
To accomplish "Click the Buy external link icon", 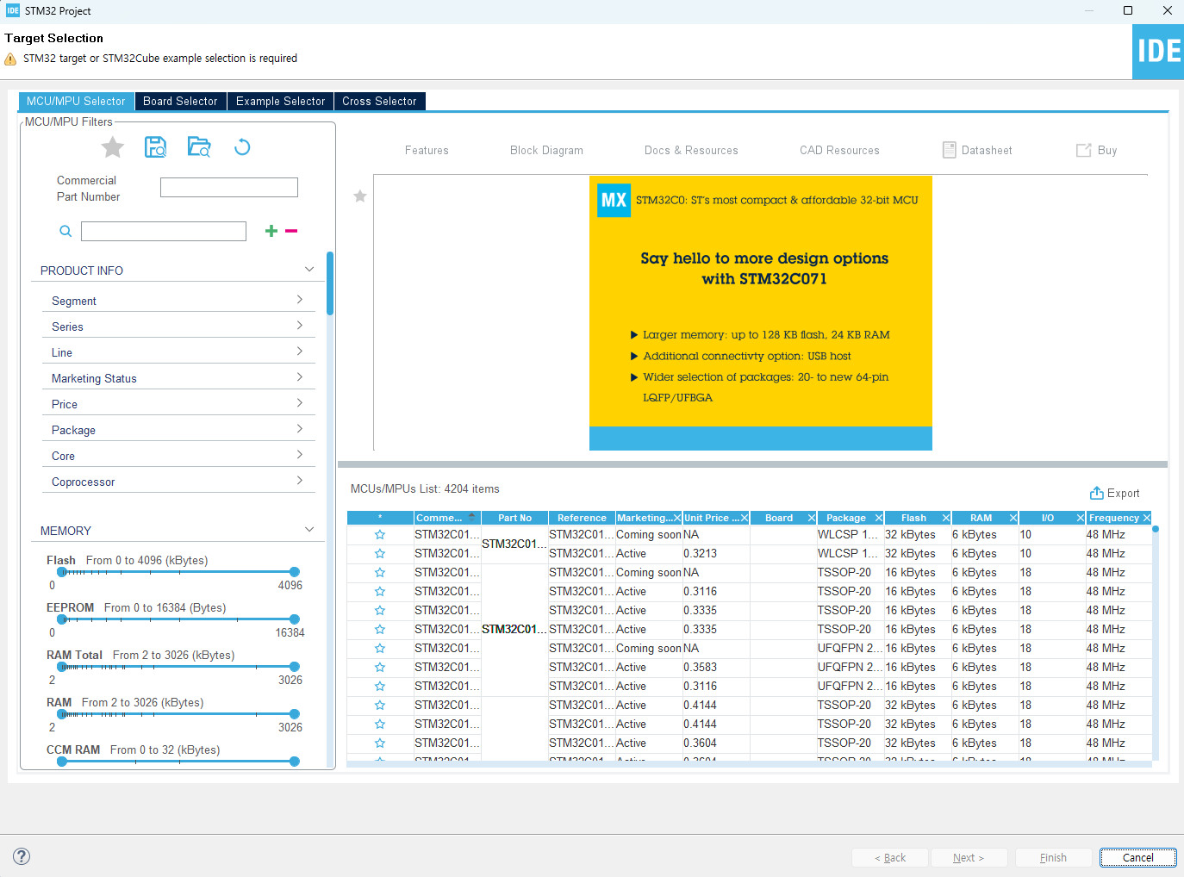I will tap(1084, 150).
